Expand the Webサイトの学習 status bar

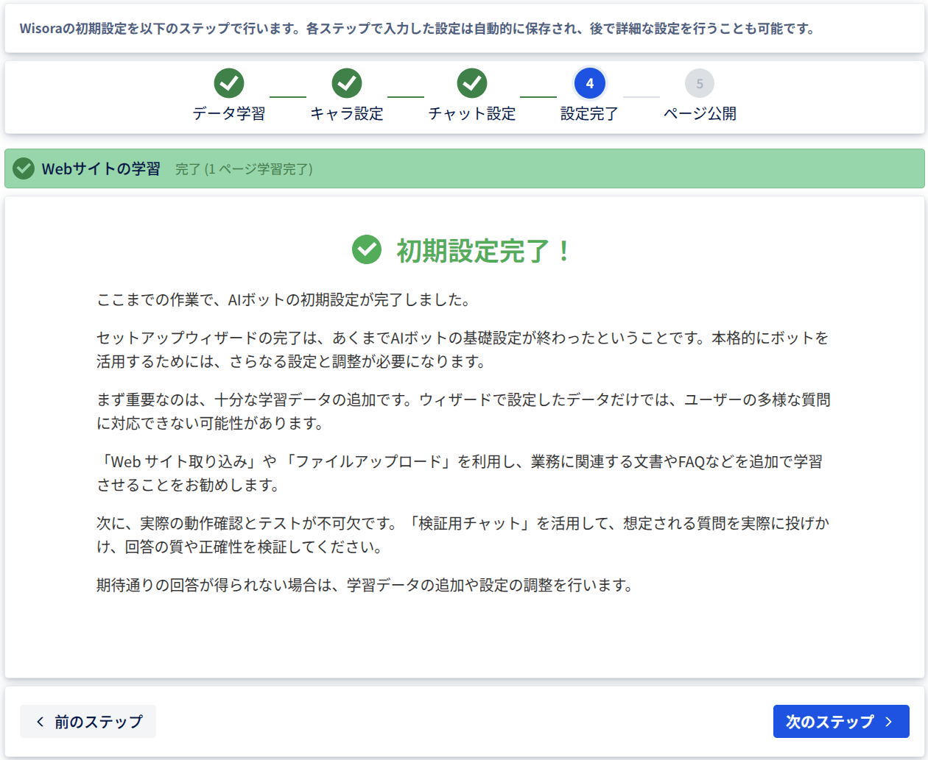pos(465,168)
